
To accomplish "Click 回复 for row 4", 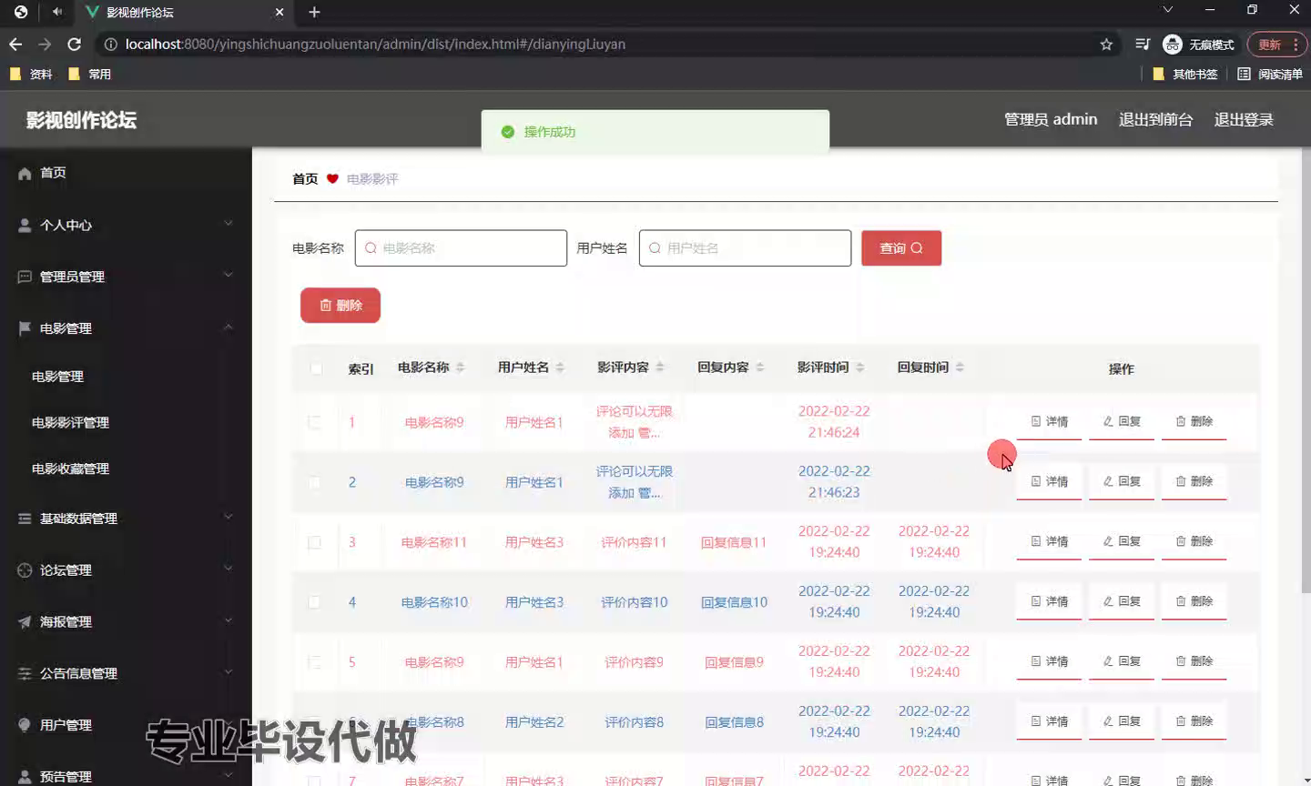I will [x=1122, y=601].
